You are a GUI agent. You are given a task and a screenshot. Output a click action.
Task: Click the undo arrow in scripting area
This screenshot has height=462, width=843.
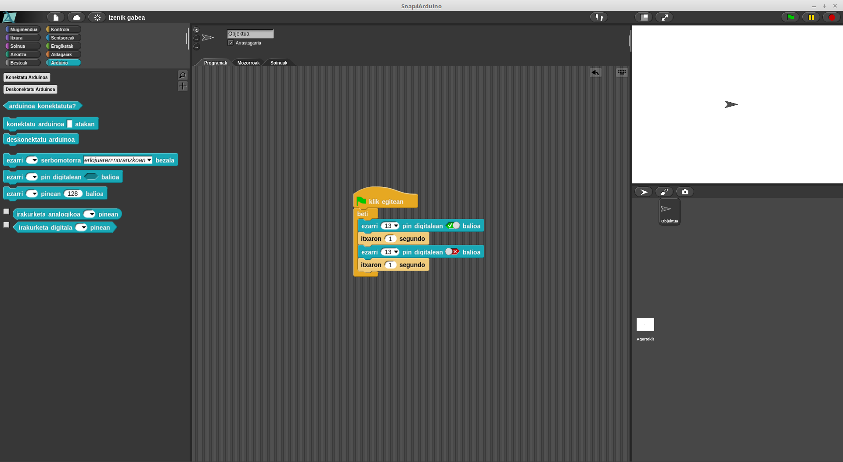(x=595, y=72)
